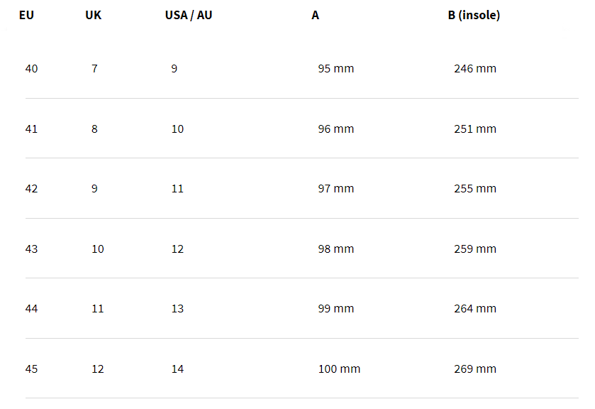Click USA / AU size 13 cell

point(177,309)
